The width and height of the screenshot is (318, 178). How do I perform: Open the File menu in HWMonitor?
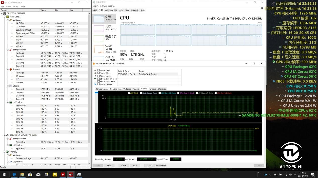coord(3,7)
